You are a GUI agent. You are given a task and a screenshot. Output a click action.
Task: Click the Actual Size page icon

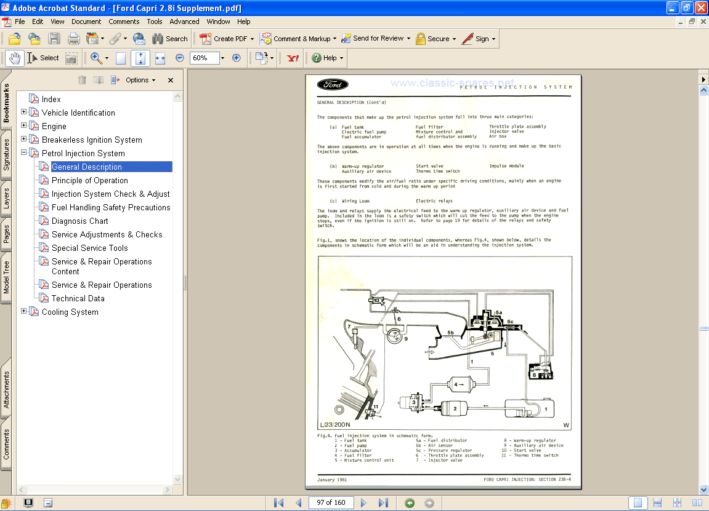pyautogui.click(x=121, y=58)
